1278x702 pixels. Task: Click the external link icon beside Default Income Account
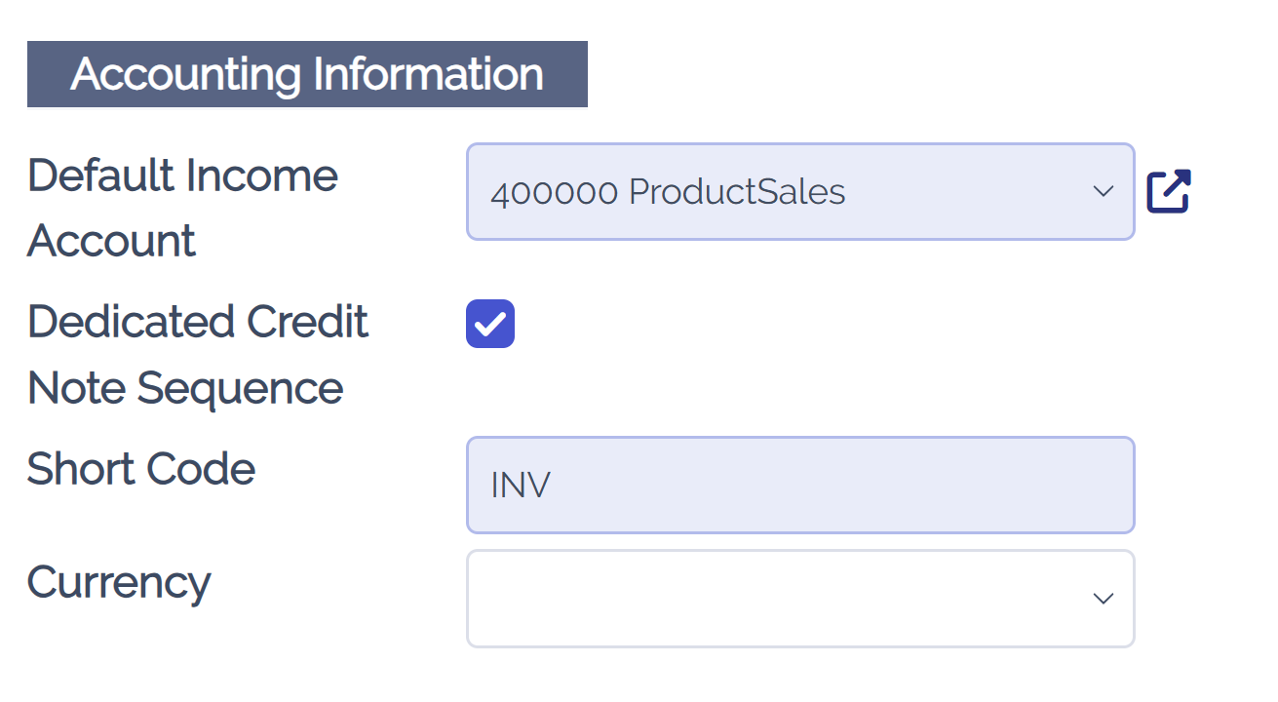(x=1169, y=191)
